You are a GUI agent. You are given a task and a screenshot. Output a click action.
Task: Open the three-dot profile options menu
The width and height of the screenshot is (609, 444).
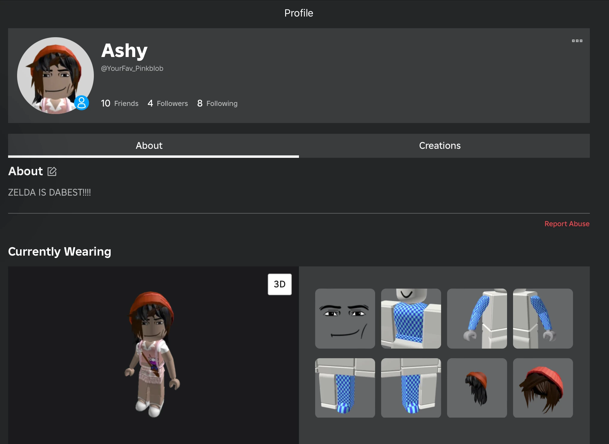tap(577, 41)
